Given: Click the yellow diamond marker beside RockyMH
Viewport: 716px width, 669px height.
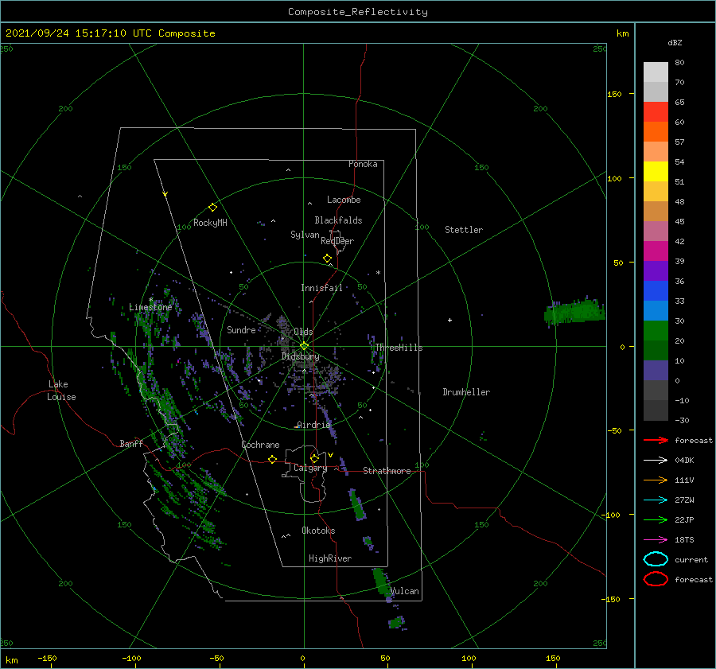Looking at the screenshot, I should pyautogui.click(x=212, y=208).
